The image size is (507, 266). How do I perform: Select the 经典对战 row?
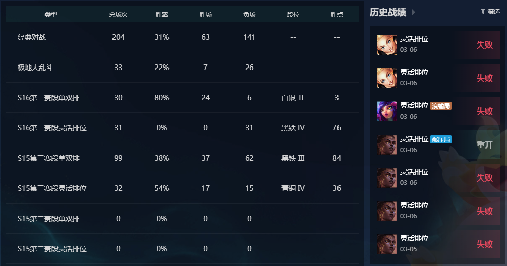pyautogui.click(x=182, y=37)
